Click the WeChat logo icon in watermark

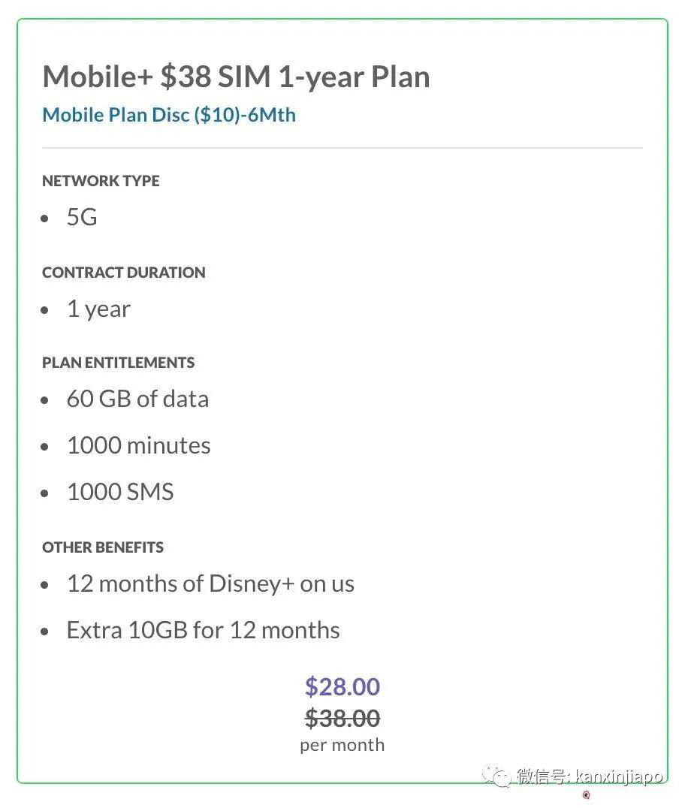point(495,775)
